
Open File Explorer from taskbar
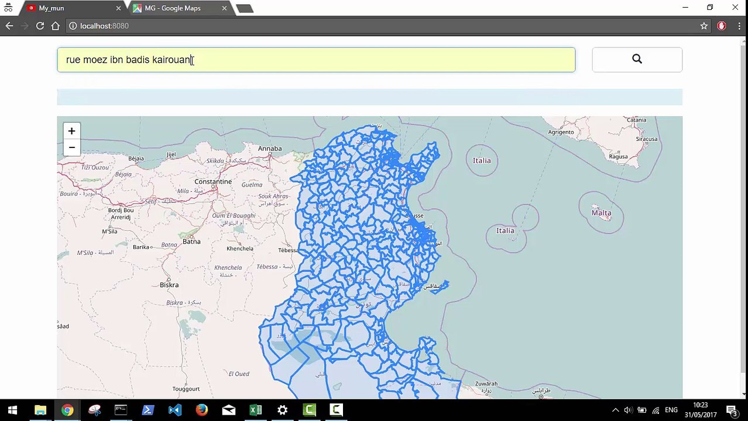pos(40,410)
